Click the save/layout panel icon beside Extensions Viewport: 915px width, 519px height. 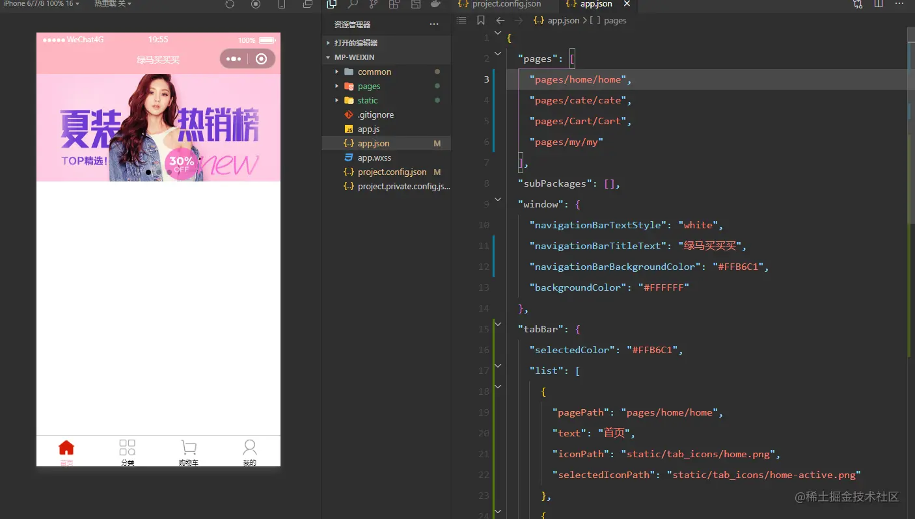coord(415,4)
